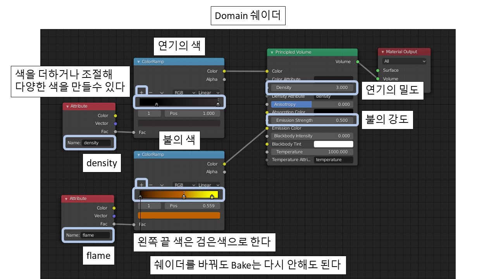Open RGB color mode dropdown in lower ColorRamp
The height and width of the screenshot is (279, 496).
tap(184, 185)
